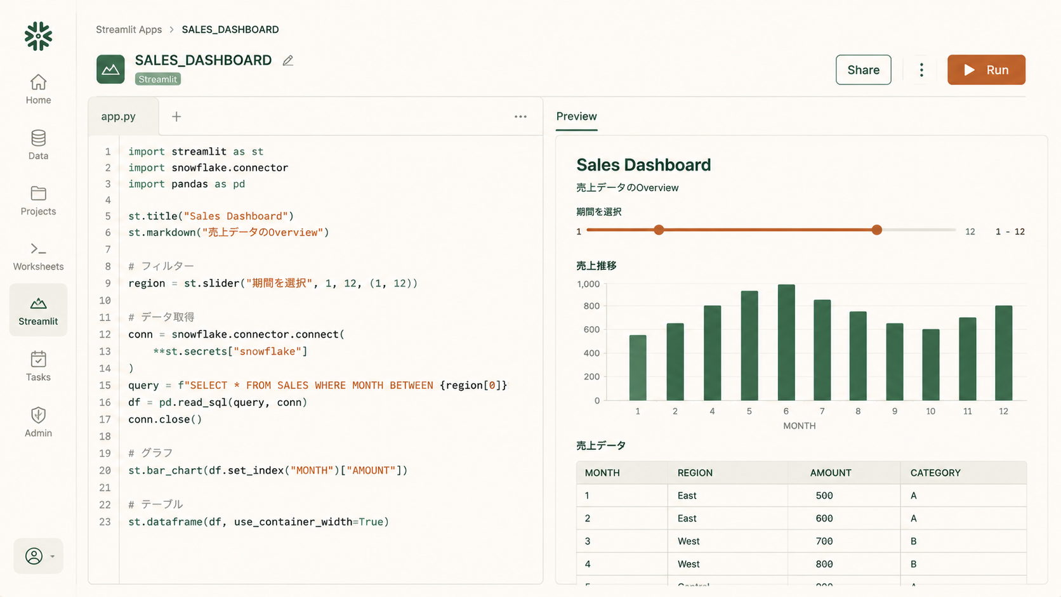Open the Data section
Screen dimensions: 1061x597
point(38,145)
